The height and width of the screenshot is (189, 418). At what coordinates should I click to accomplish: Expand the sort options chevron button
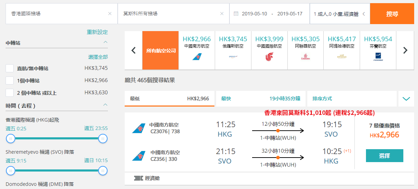click(x=406, y=99)
